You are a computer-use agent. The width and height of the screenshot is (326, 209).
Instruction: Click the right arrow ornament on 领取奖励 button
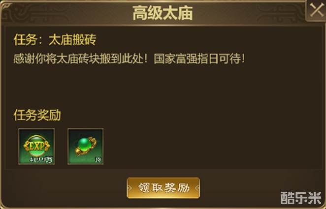tap(197, 188)
